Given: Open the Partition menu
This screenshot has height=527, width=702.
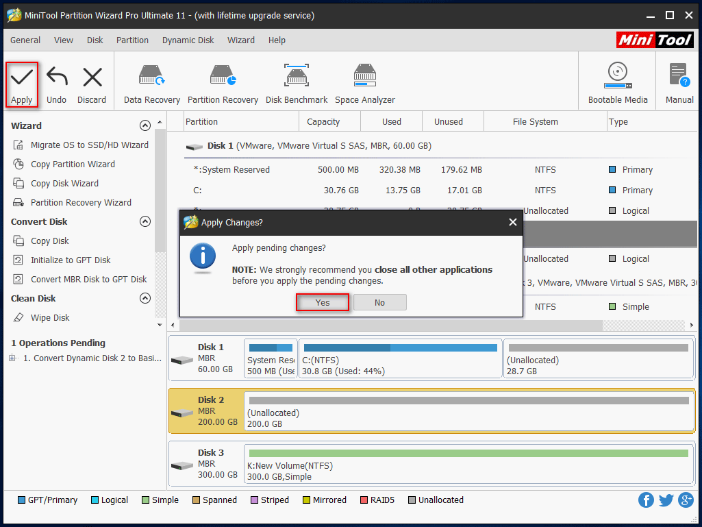Looking at the screenshot, I should [132, 40].
